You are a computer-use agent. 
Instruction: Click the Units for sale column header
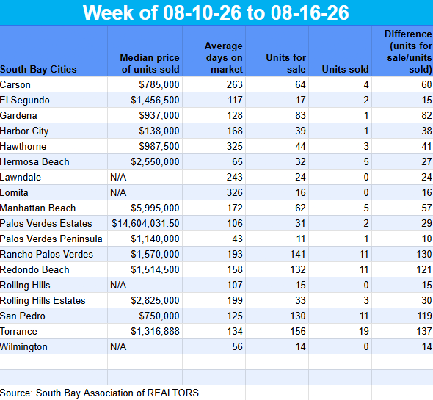coord(277,51)
